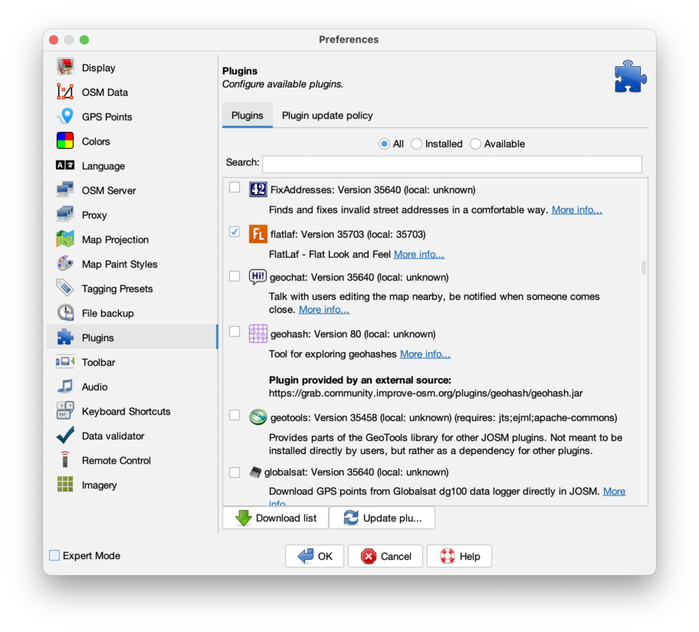699x632 pixels.
Task: Open Remote Control settings icon
Action: [x=65, y=460]
